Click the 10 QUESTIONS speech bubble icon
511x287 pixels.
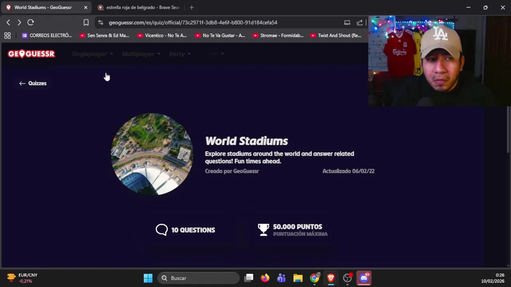tap(162, 230)
